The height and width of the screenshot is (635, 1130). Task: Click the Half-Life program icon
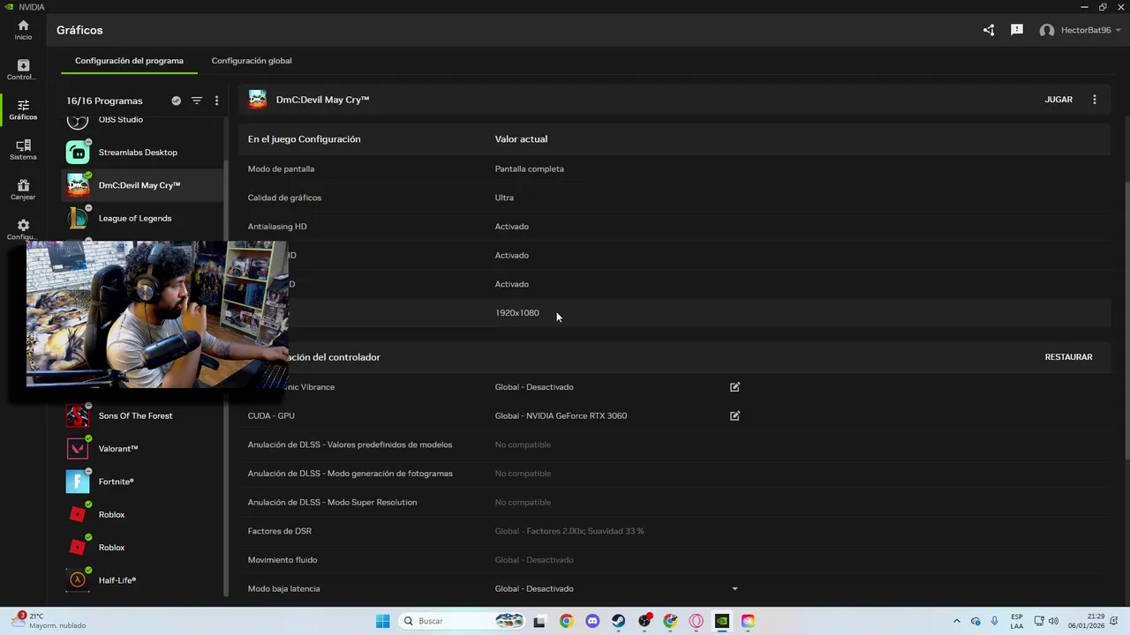(78, 580)
